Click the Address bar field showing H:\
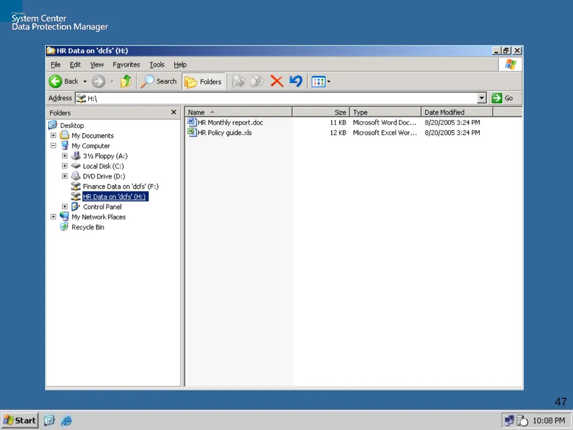Screen dimensions: 573x430 tap(276, 98)
